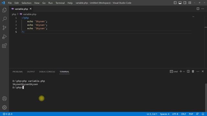Image resolution: width=207 pixels, height=116 pixels.
Task: Click the php folder breadcrumb
Action: (x=14, y=14)
